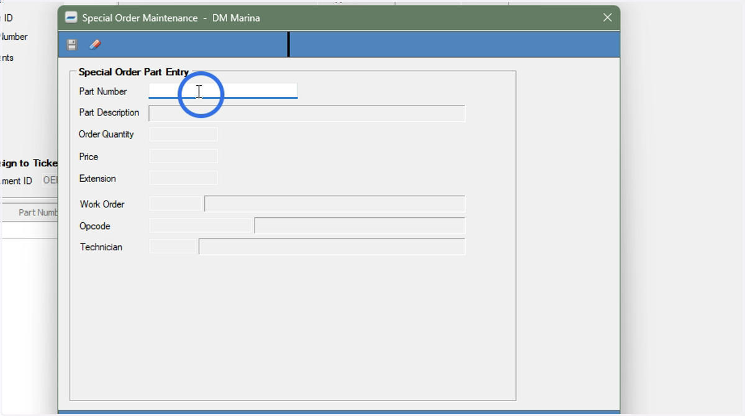Focus the Part Number input field

pyautogui.click(x=223, y=91)
